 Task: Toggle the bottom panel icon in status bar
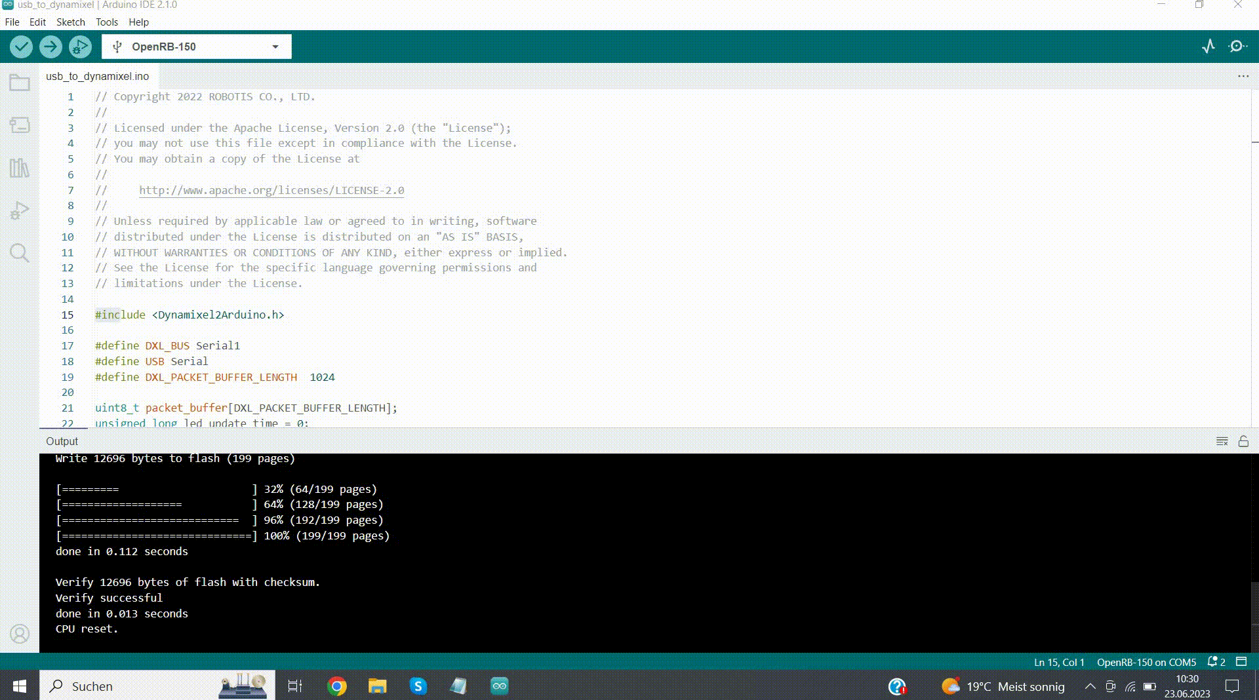pos(1241,662)
